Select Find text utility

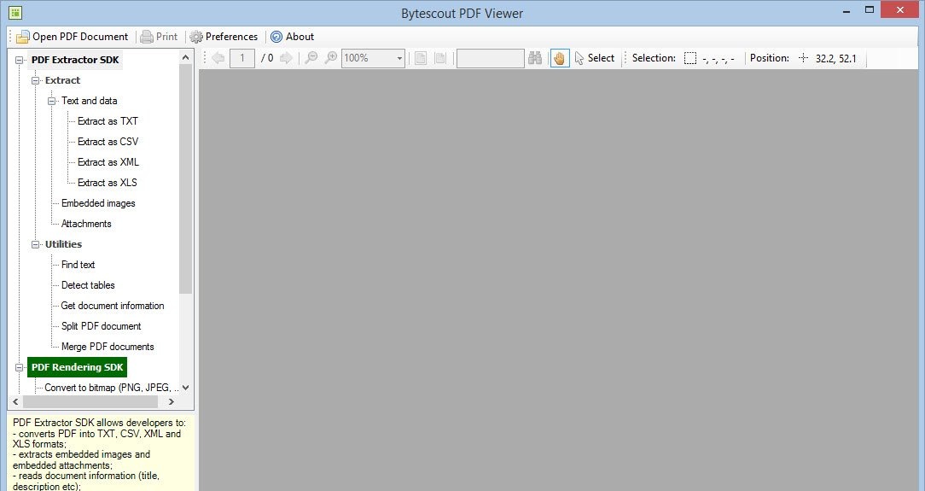78,265
